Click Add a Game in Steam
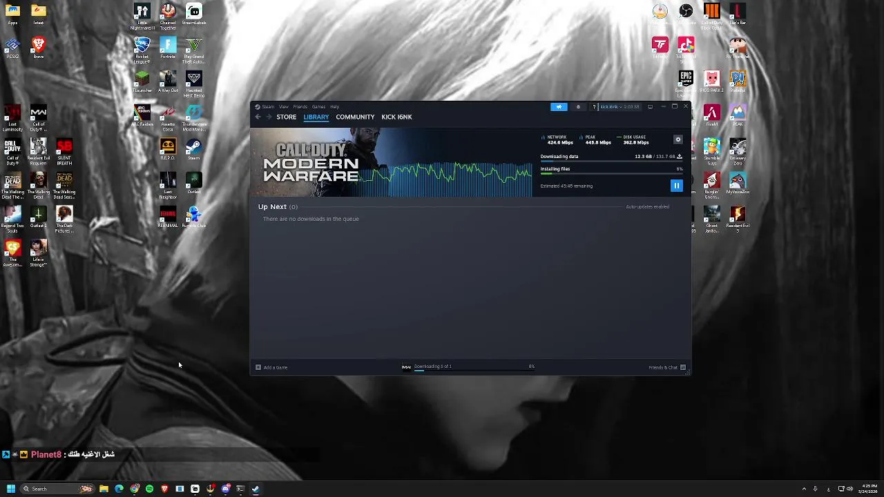Viewport: 884px width, 497px height. click(x=271, y=367)
